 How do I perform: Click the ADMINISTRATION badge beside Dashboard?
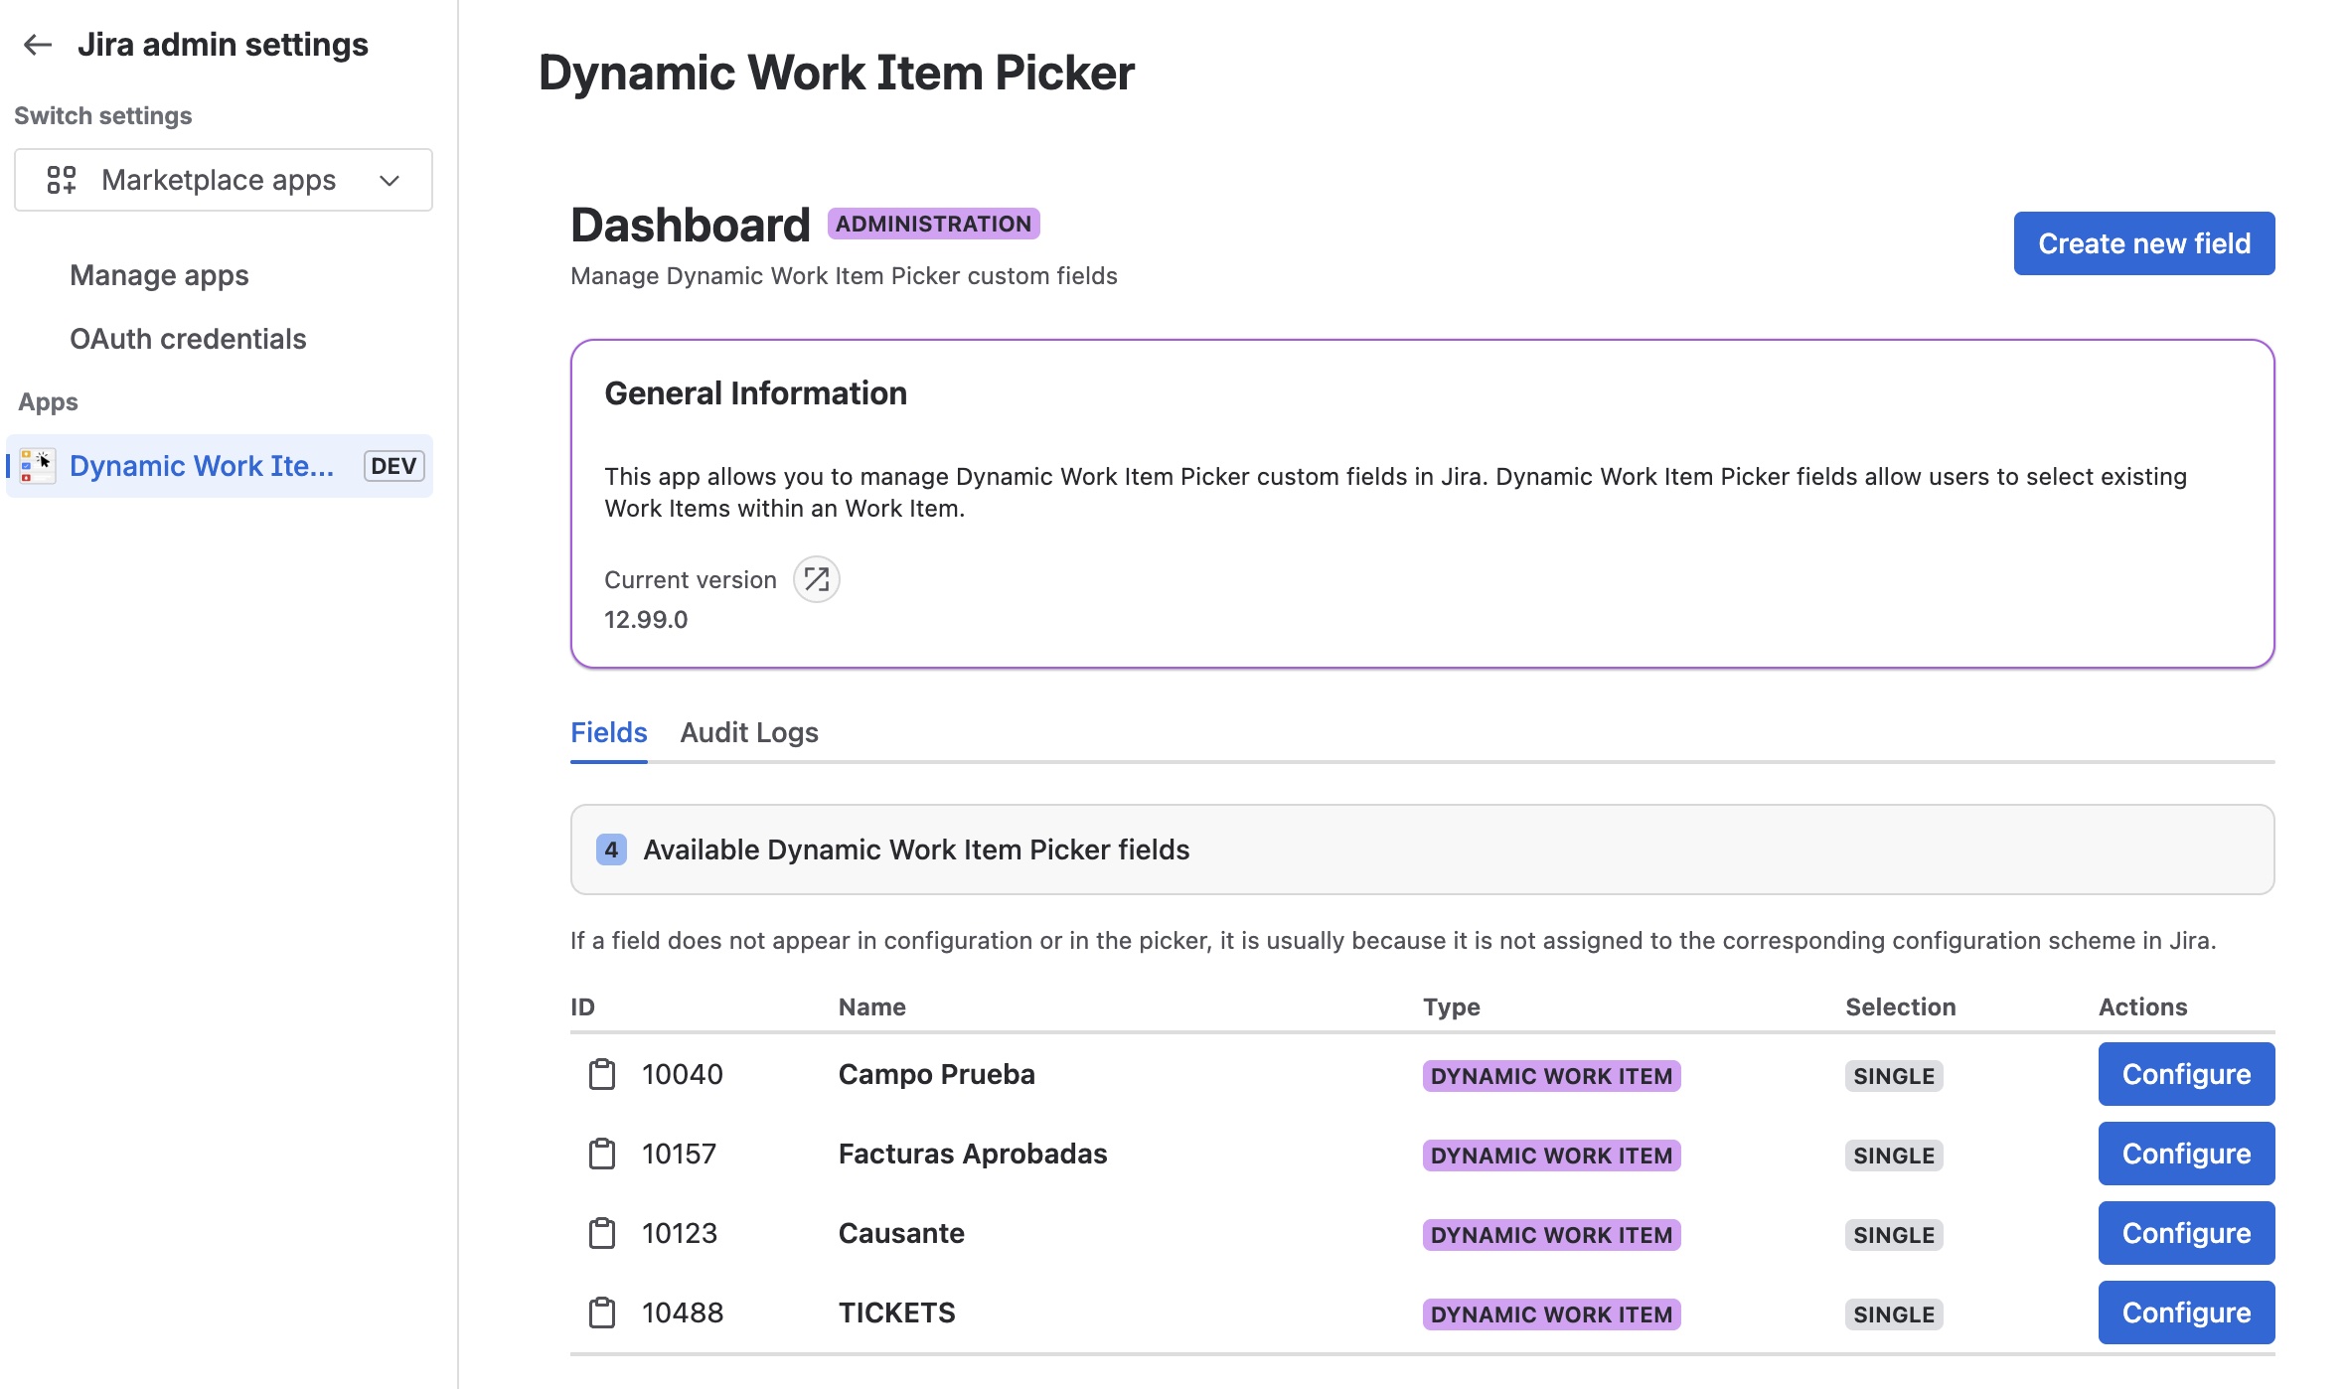click(x=933, y=224)
